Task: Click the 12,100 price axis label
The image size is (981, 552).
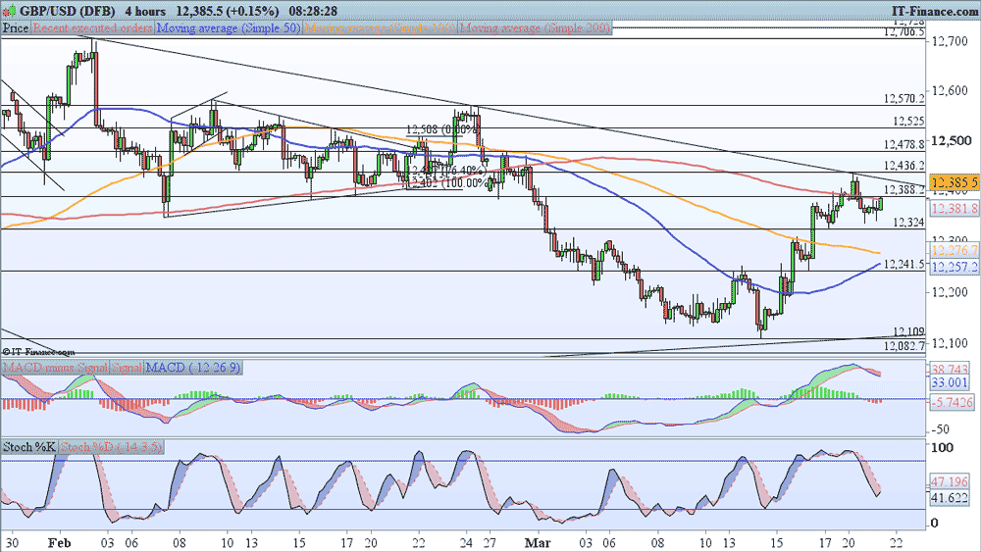Action: point(949,343)
